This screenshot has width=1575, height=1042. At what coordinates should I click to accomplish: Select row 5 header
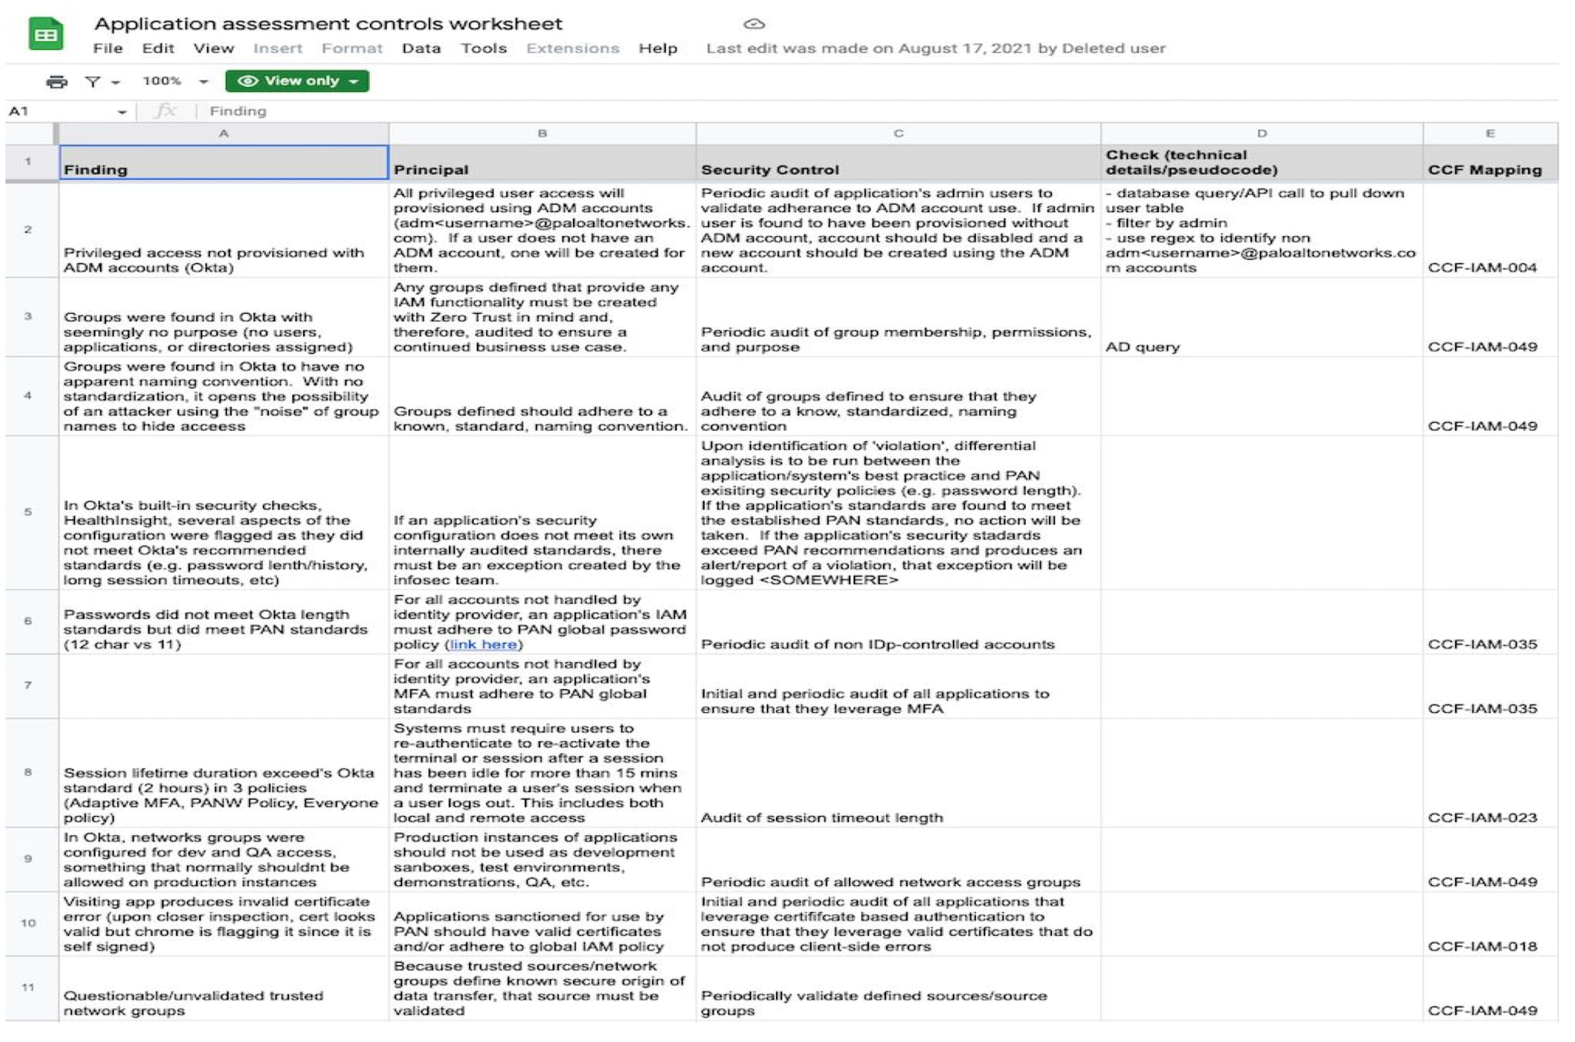[x=28, y=512]
